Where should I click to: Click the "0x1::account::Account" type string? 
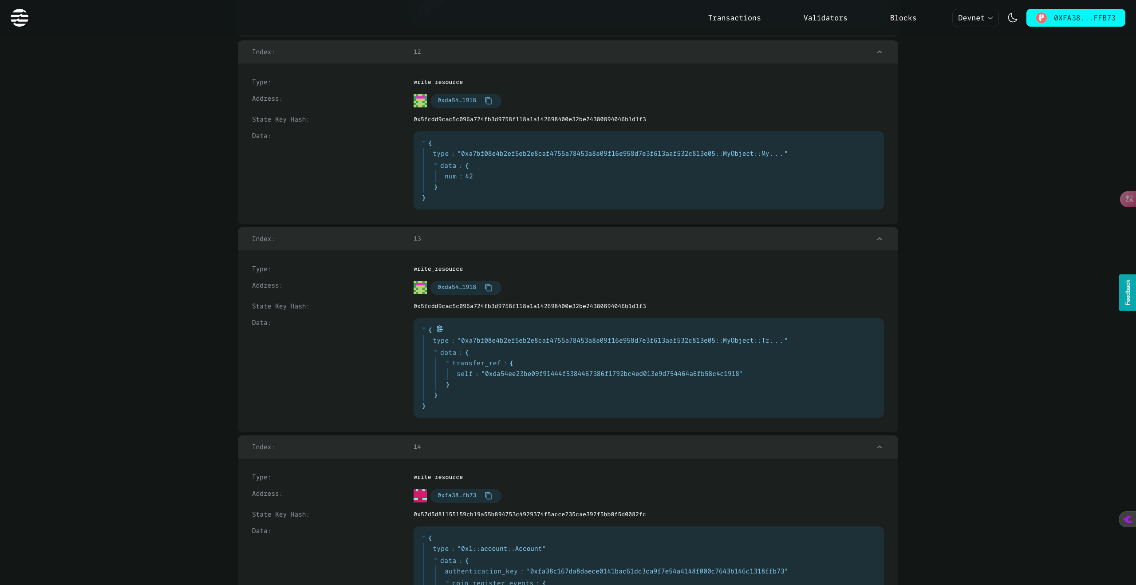tap(501, 549)
